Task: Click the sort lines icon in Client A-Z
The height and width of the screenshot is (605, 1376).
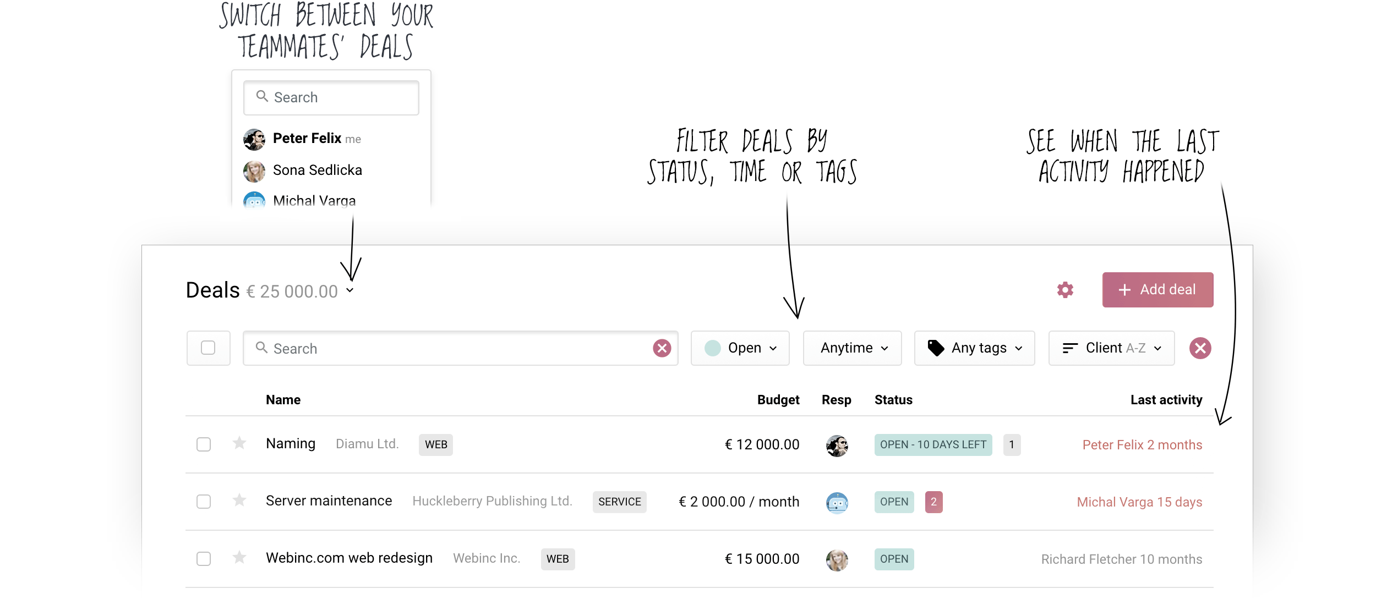Action: 1070,348
